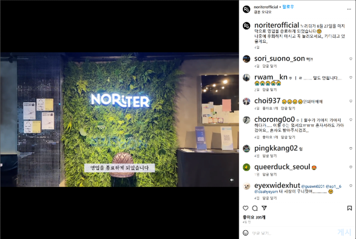Post the comment with the blue button

pos(344,232)
